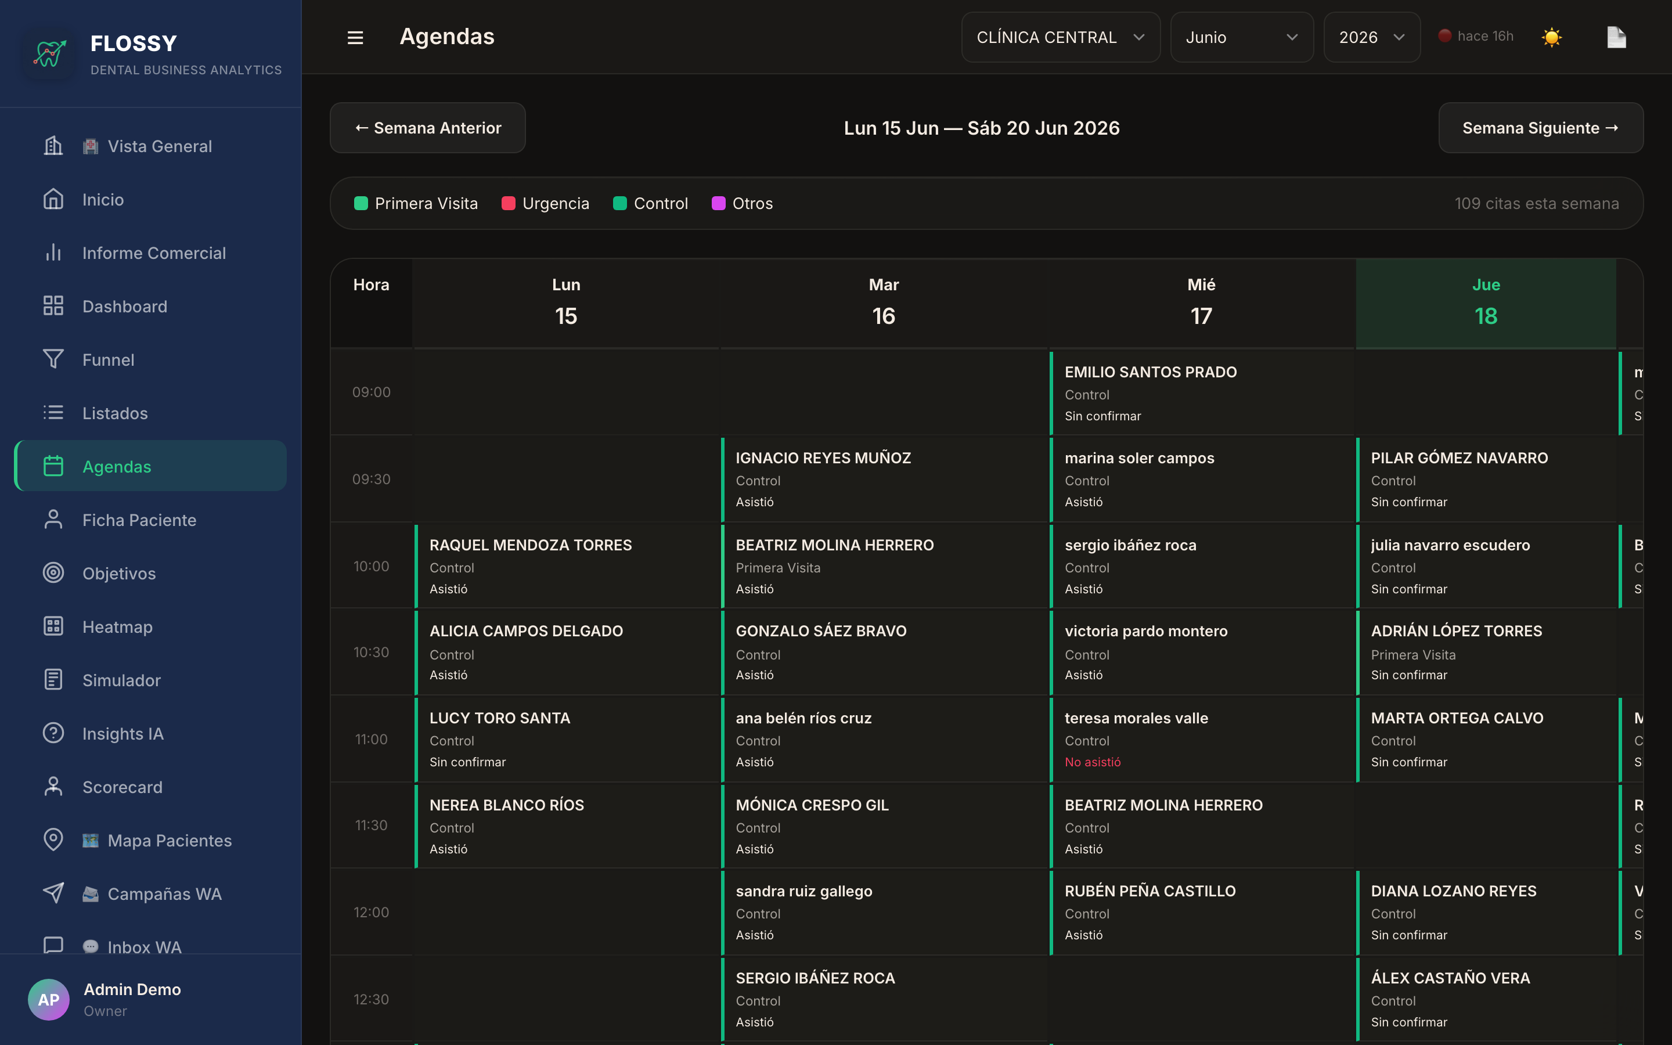Click the Primera Visita green legend swatch
The height and width of the screenshot is (1045, 1672).
tap(361, 203)
